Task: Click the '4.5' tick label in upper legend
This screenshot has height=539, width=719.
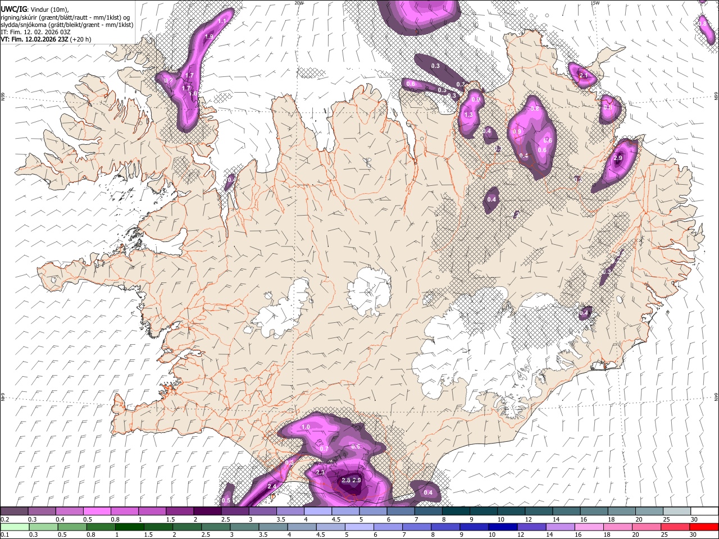Action: coord(336,519)
